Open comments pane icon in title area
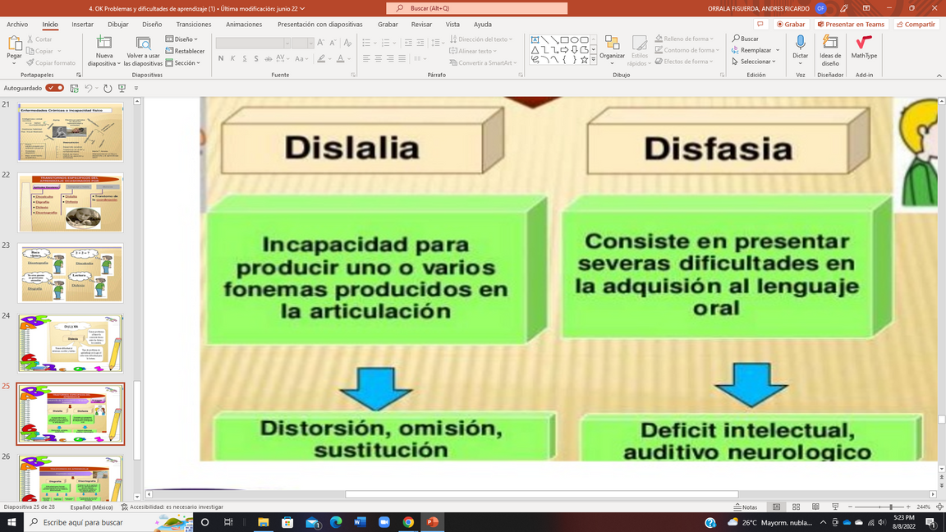 point(760,24)
